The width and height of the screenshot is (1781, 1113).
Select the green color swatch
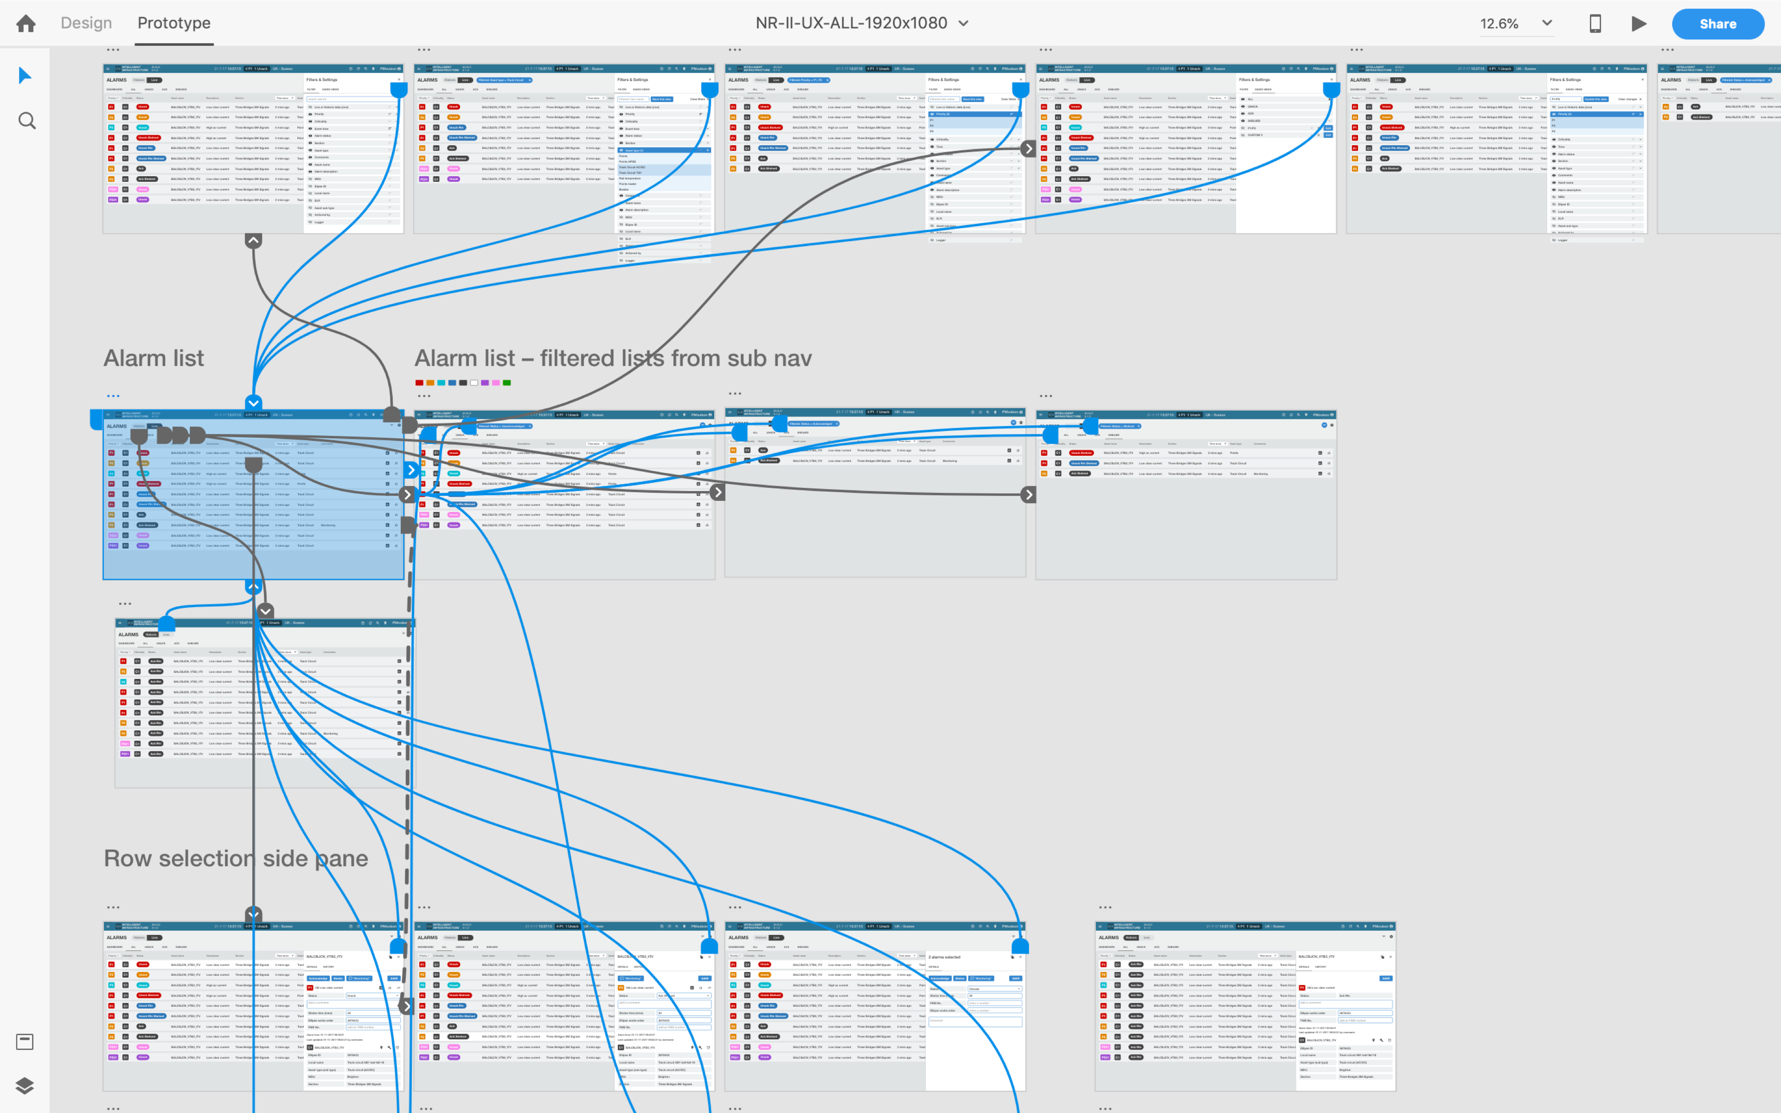506,383
